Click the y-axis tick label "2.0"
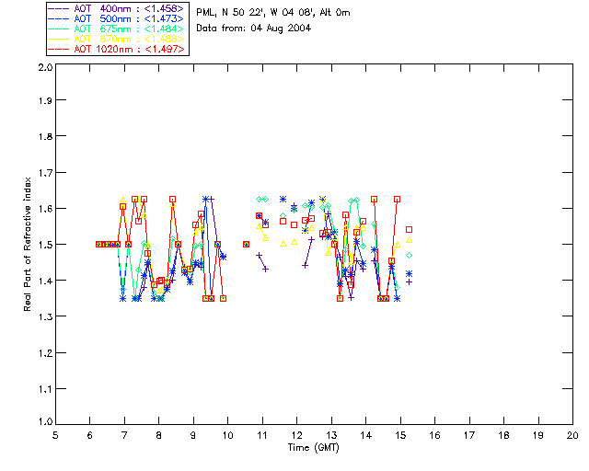The height and width of the screenshot is (471, 589). pos(45,67)
